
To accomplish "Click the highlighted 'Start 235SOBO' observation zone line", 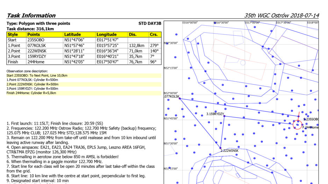I will [x=37, y=75].
